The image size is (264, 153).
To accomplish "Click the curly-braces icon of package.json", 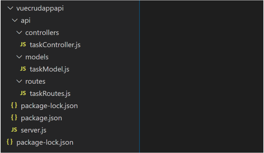I will pos(14,118).
